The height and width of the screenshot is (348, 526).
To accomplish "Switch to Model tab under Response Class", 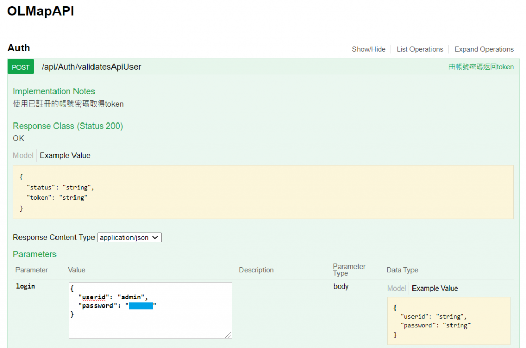I will [23, 155].
